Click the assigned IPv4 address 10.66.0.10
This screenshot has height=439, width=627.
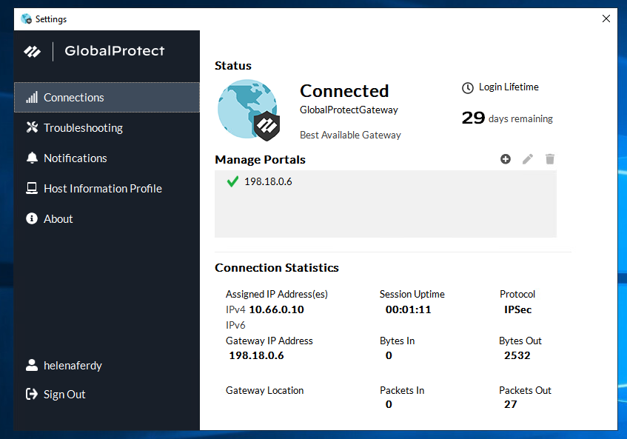[x=276, y=309]
